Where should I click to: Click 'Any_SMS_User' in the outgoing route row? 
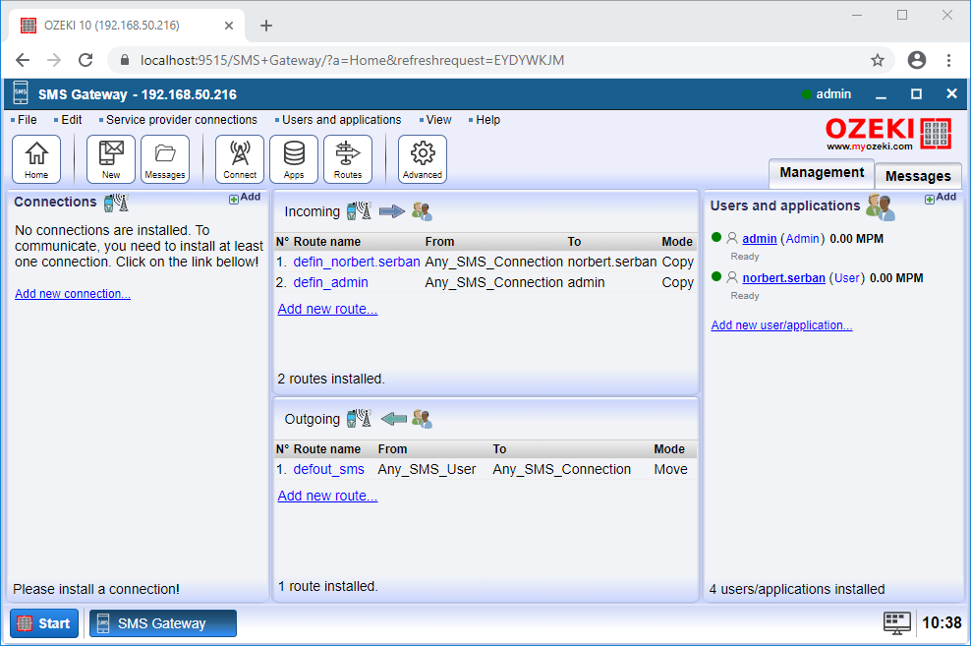point(427,469)
